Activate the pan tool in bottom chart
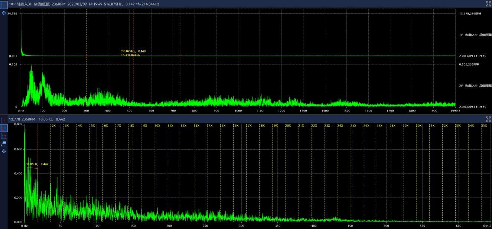 point(4,151)
